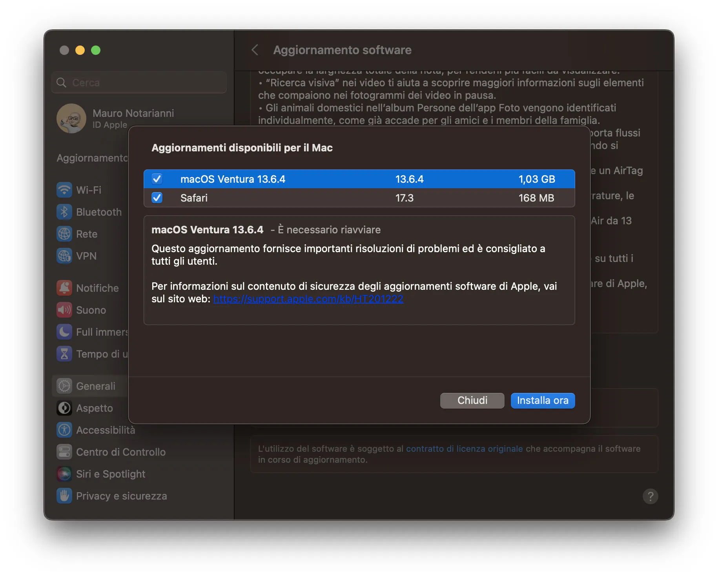The image size is (718, 578).
Task: Open the Centro di Controllo pane
Action: [121, 452]
